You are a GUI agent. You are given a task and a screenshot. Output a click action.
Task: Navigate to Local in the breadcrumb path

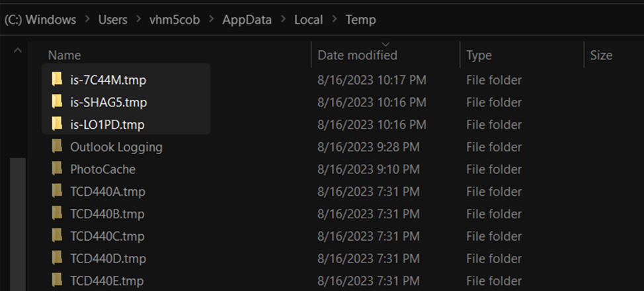pyautogui.click(x=309, y=20)
